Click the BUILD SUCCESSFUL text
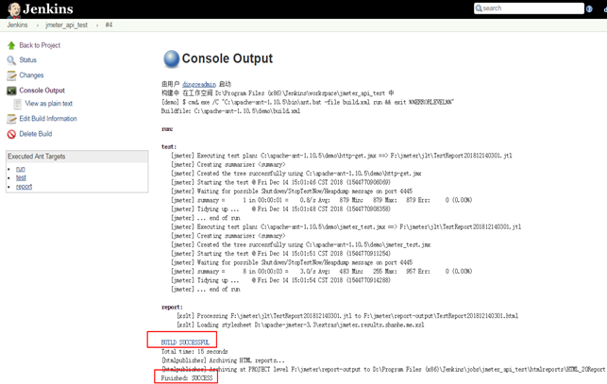This screenshot has height=384, width=607. point(185,342)
